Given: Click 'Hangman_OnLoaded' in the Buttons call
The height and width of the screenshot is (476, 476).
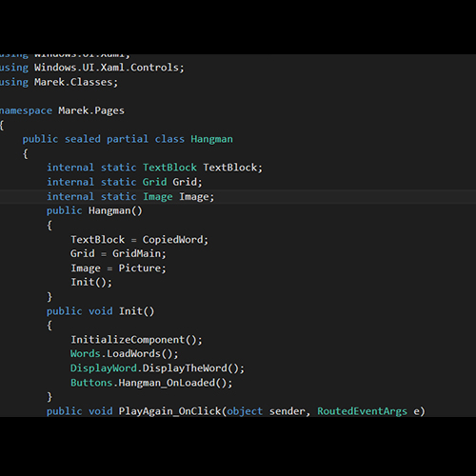Looking at the screenshot, I should point(167,383).
